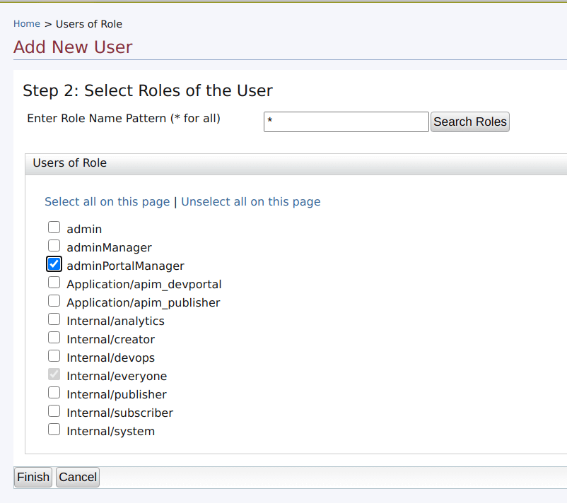Navigate to Users of Role breadcrumb
This screenshot has height=503, width=567.
coord(89,23)
